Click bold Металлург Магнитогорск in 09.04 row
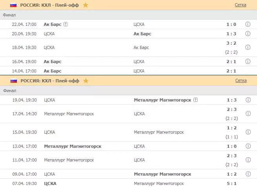The image size is (257, 187). pyautogui.click(x=162, y=174)
